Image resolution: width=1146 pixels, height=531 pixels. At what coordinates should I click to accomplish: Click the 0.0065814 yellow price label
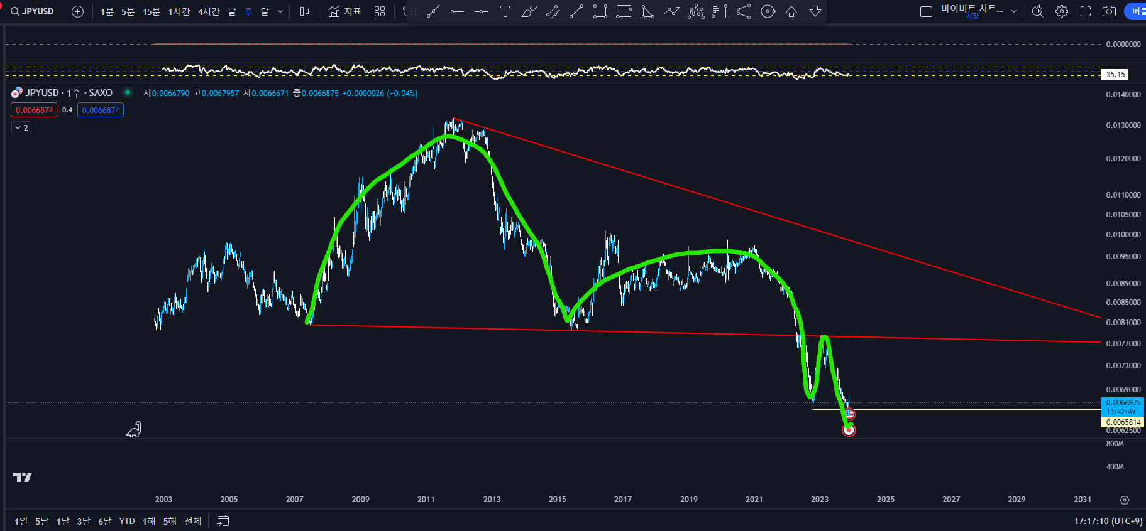[x=1123, y=422]
